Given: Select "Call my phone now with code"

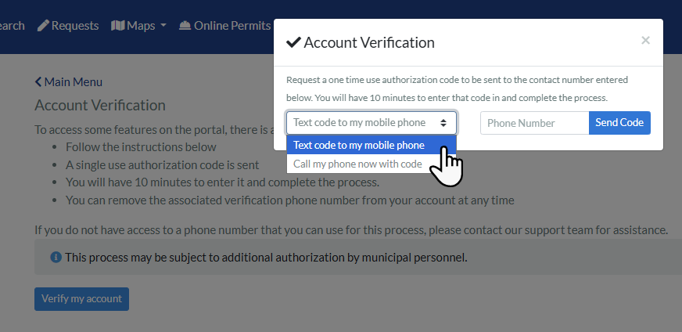Looking at the screenshot, I should pyautogui.click(x=357, y=164).
